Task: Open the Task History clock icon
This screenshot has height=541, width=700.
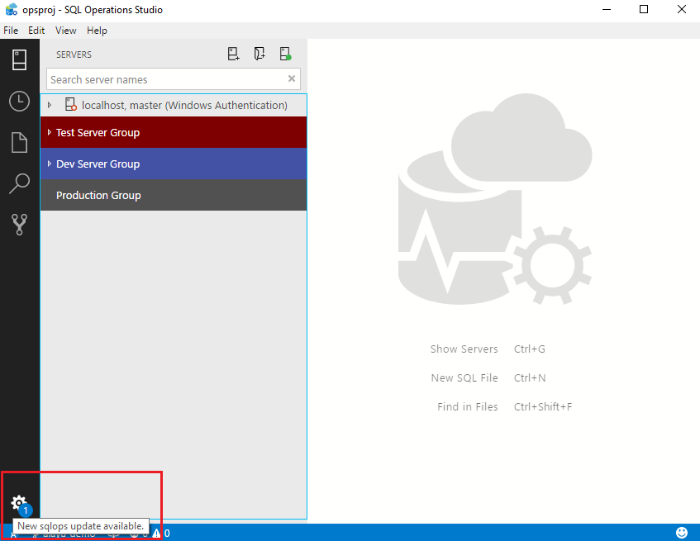Action: coord(19,102)
